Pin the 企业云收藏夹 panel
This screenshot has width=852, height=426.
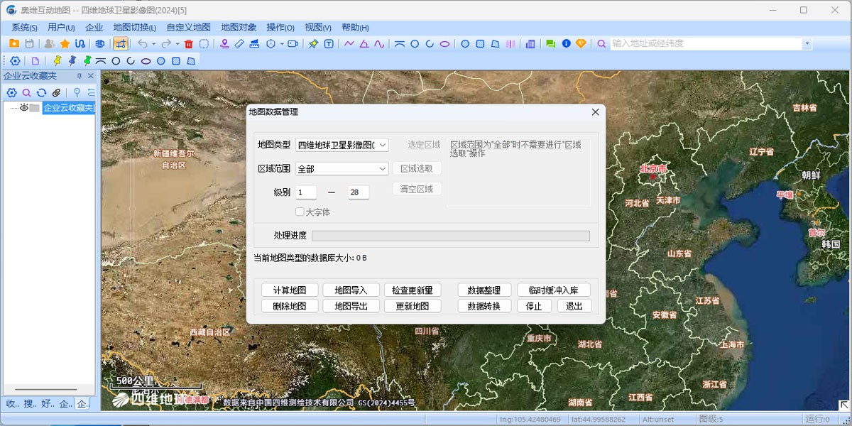(x=80, y=76)
